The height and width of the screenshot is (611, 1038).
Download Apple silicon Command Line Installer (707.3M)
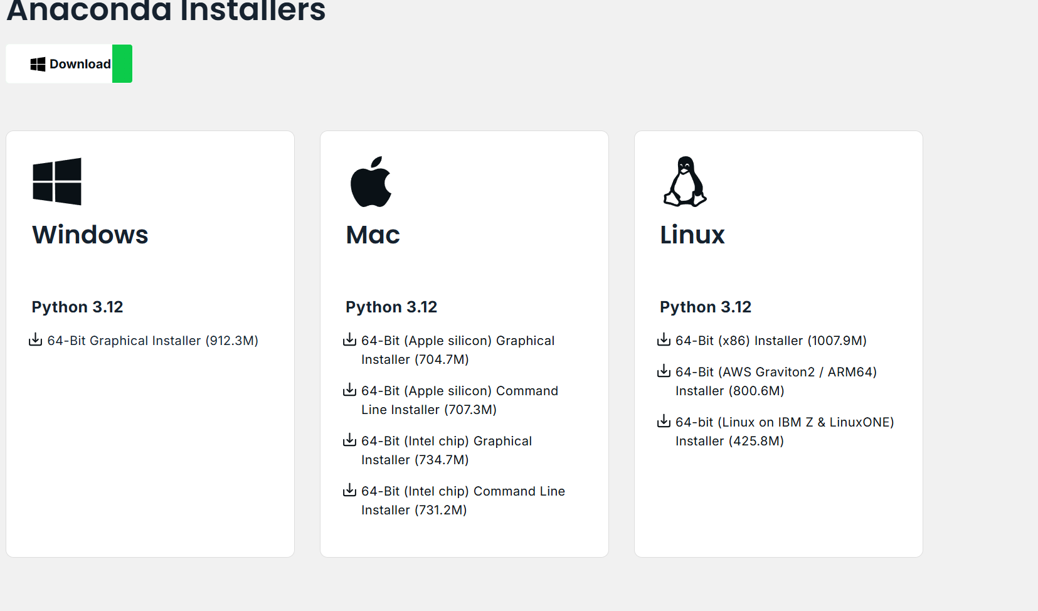coord(460,400)
